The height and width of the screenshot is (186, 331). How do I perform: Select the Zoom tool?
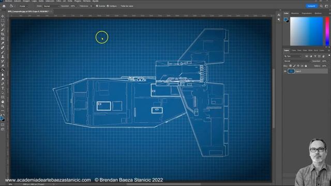pos(3,106)
